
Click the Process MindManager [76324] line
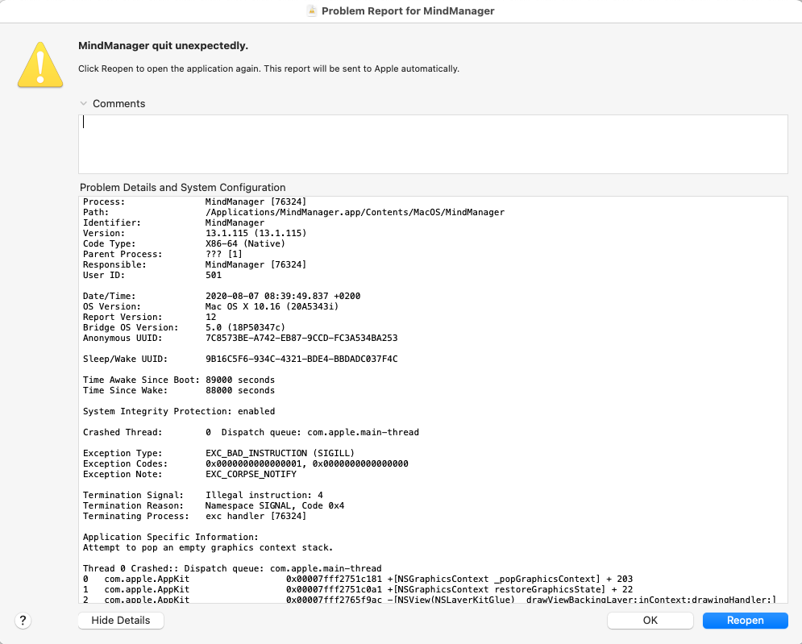(195, 202)
